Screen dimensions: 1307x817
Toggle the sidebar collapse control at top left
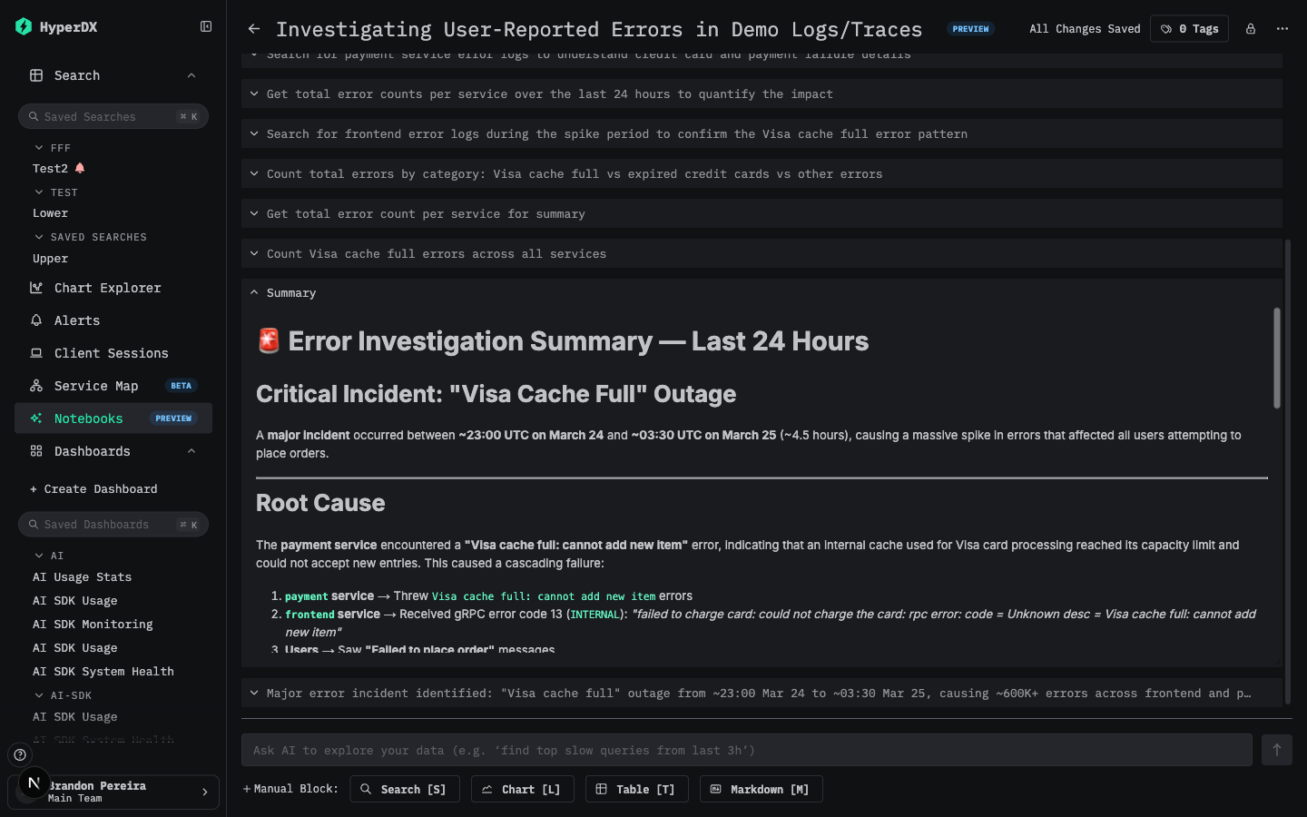206,26
